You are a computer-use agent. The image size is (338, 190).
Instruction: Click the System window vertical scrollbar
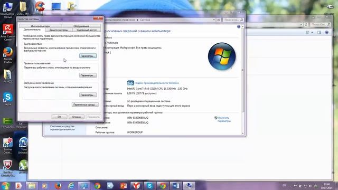coord(242,70)
